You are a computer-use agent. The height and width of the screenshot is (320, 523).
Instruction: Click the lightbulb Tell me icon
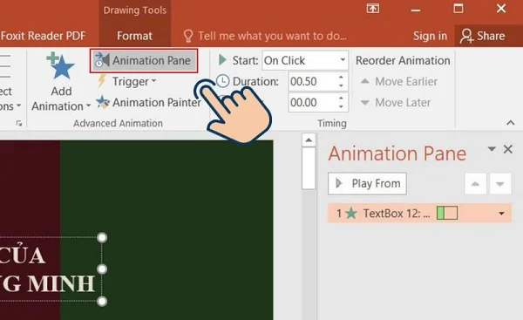point(188,36)
